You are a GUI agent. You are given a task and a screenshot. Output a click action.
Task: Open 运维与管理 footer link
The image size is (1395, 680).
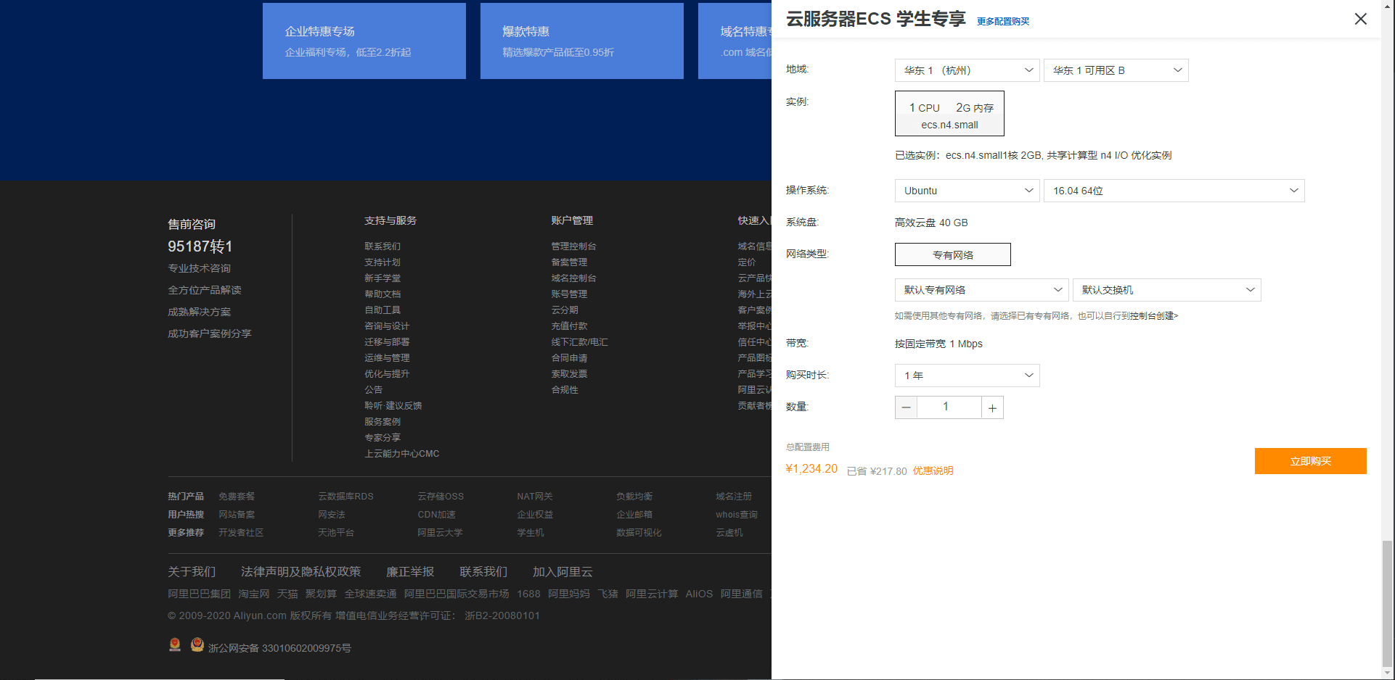[387, 358]
